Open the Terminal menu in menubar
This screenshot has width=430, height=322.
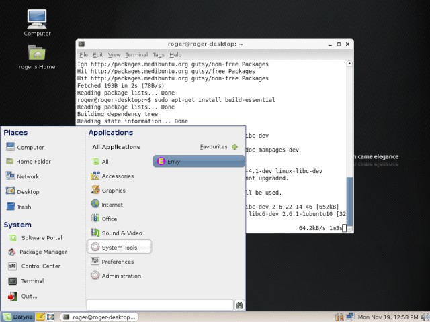coord(136,55)
